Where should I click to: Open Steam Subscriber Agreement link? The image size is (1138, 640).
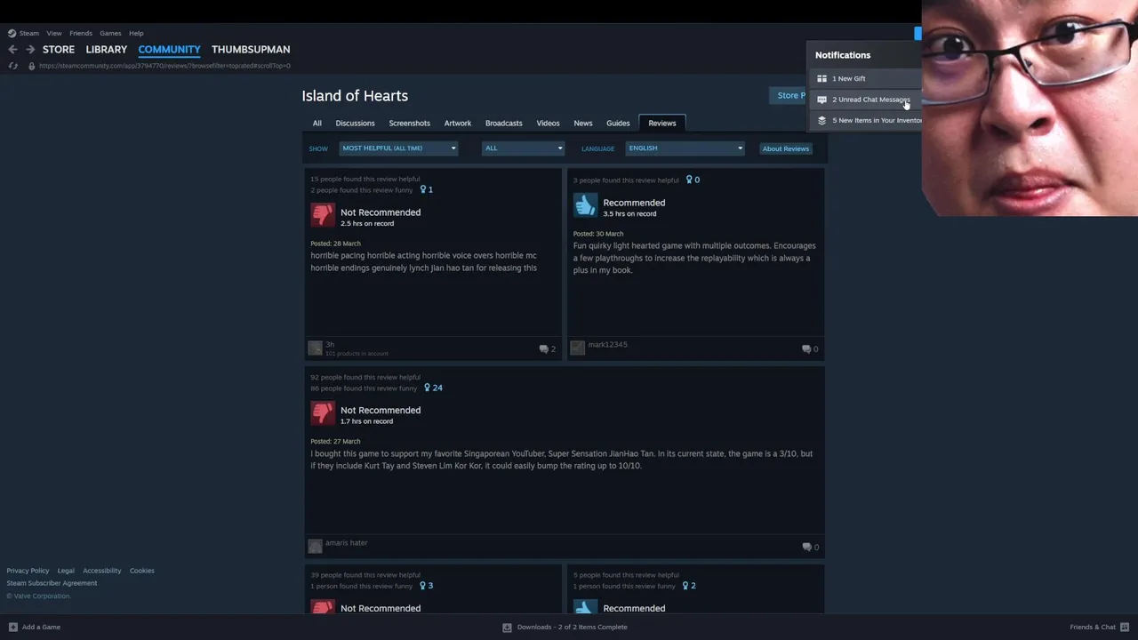coord(52,583)
